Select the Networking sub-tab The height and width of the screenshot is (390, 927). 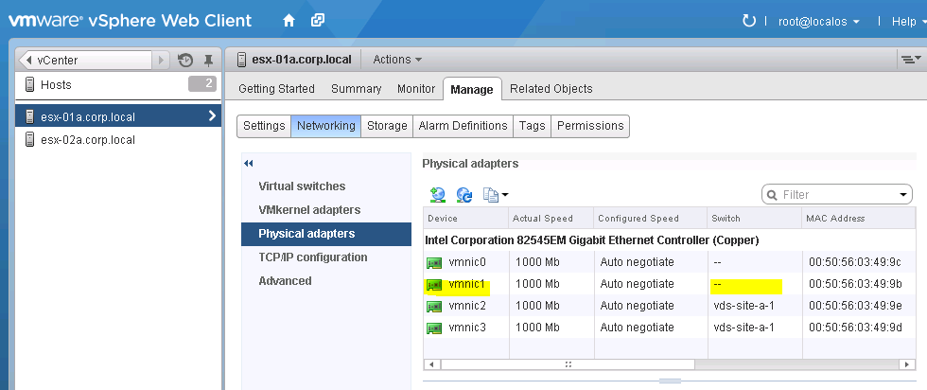click(x=325, y=126)
